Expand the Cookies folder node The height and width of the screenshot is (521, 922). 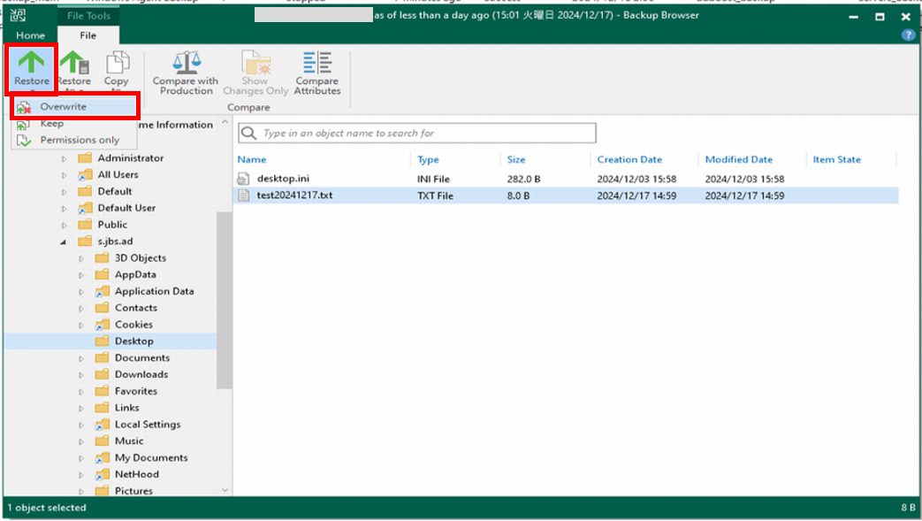(81, 325)
